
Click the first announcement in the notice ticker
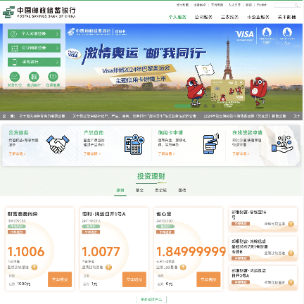(42, 116)
